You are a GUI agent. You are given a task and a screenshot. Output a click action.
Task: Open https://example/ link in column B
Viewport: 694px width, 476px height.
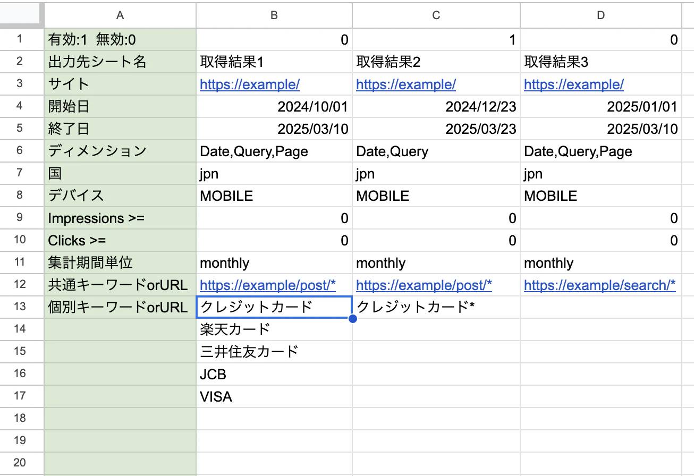coord(250,84)
